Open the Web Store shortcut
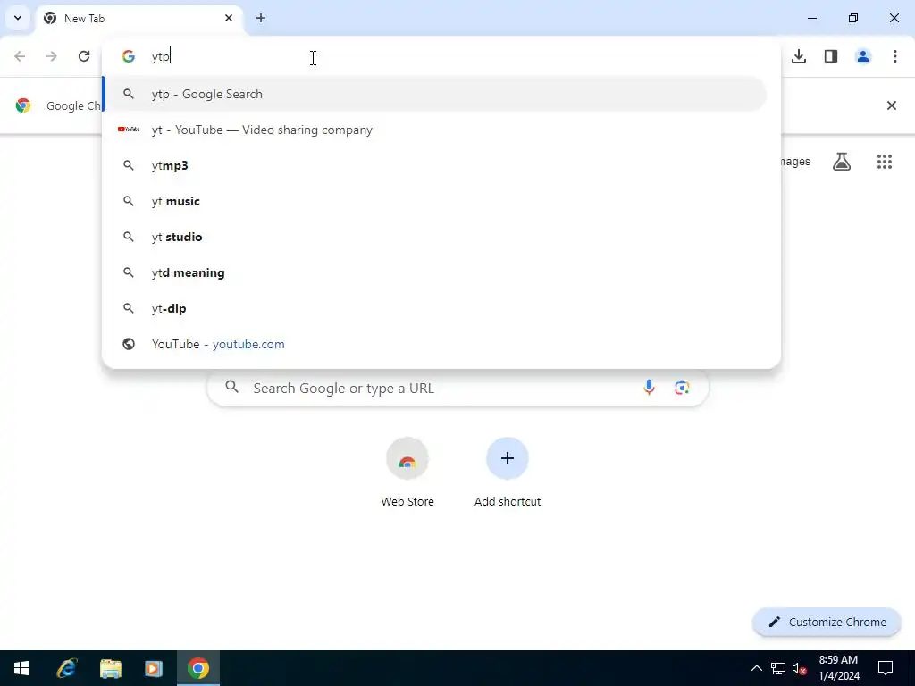This screenshot has height=686, width=915. tap(407, 473)
